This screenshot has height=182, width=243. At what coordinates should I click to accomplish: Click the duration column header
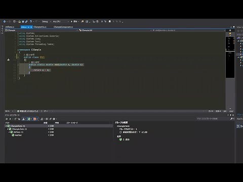(x=46, y=123)
